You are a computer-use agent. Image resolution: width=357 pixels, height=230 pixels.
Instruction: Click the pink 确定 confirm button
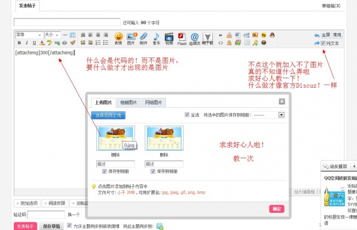point(277,209)
